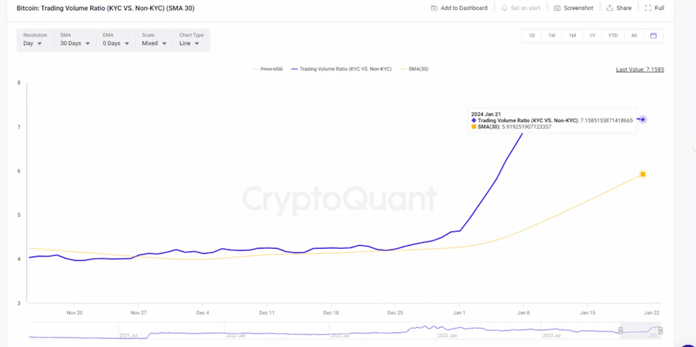Select the 1M time range tab
This screenshot has height=347, width=696.
572,36
